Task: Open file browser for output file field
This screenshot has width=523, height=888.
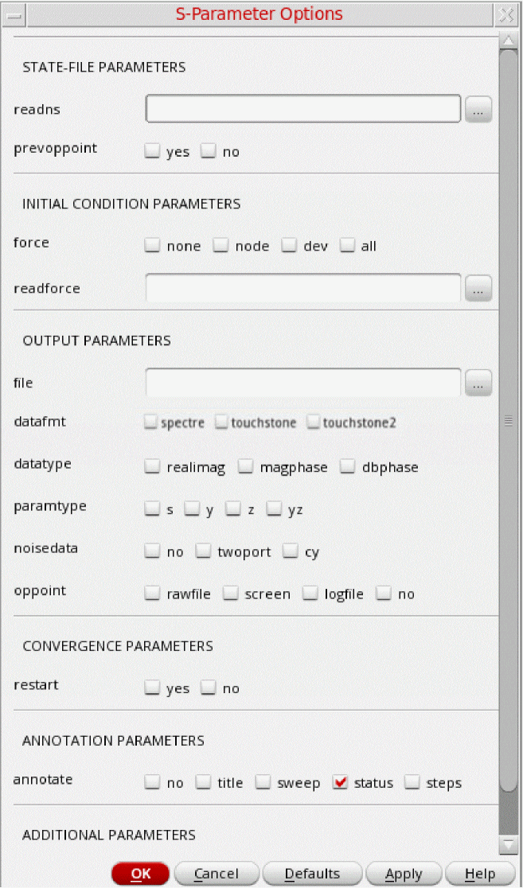Action: click(478, 383)
